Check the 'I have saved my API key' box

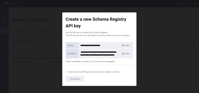point(66,72)
